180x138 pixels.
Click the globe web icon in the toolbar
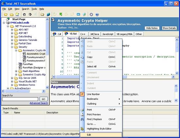point(48,14)
